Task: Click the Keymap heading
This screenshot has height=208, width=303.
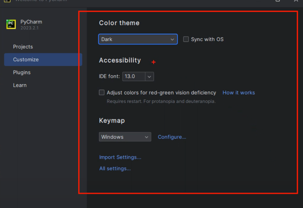Action: tap(112, 121)
